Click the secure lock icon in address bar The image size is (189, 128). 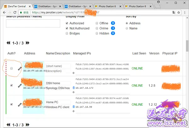(x=21, y=12)
